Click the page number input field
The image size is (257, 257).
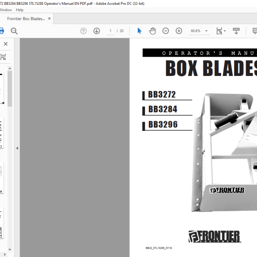pos(110,31)
